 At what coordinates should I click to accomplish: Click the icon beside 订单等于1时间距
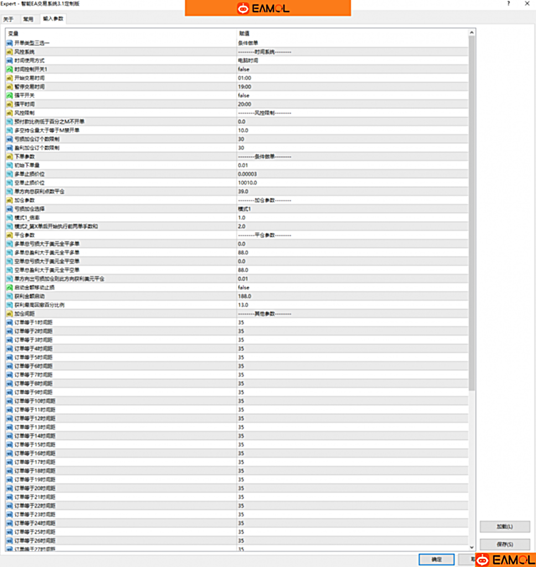pyautogui.click(x=9, y=322)
